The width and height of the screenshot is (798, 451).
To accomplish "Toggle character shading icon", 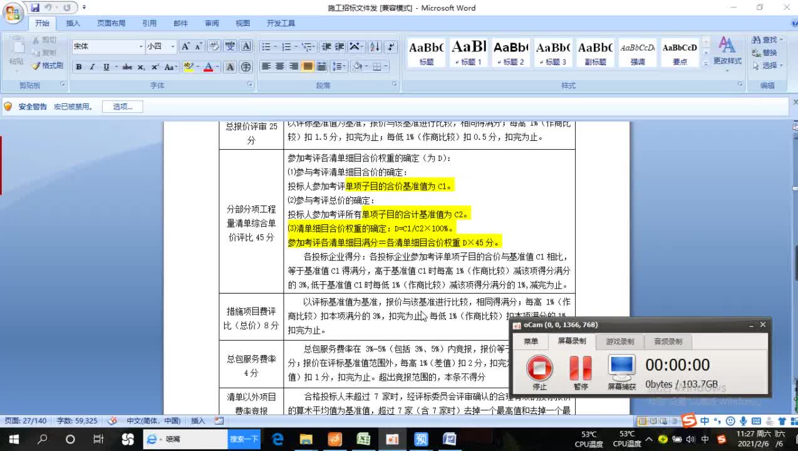I will (x=231, y=67).
